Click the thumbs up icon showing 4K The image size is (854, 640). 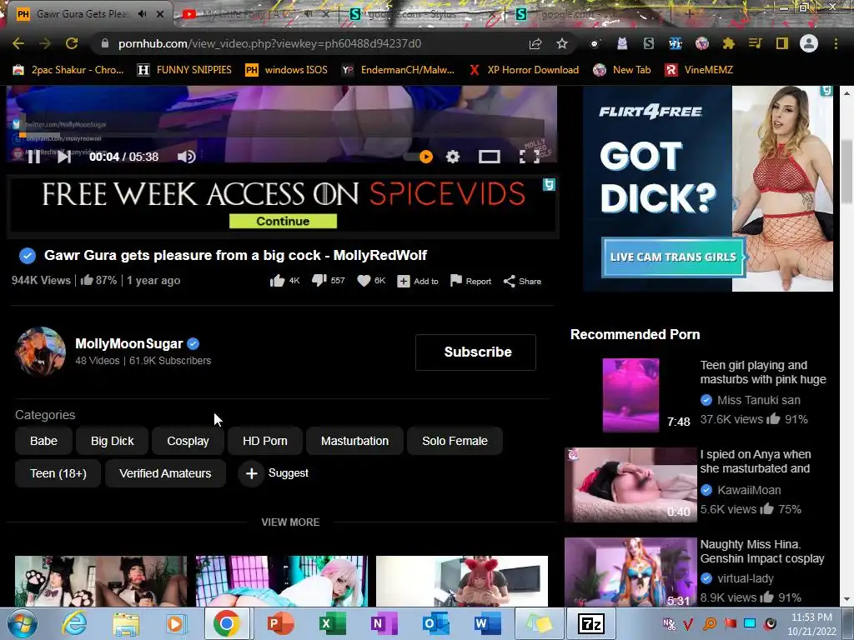coord(277,281)
